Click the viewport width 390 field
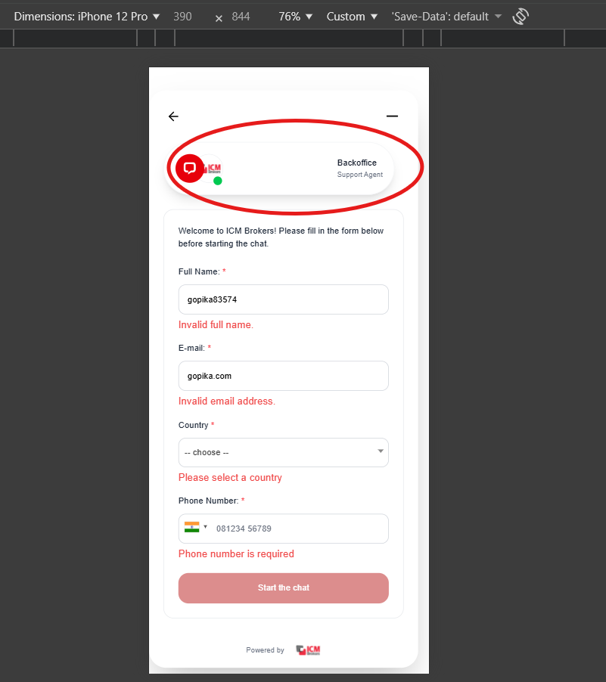This screenshot has height=682, width=606. pyautogui.click(x=182, y=16)
